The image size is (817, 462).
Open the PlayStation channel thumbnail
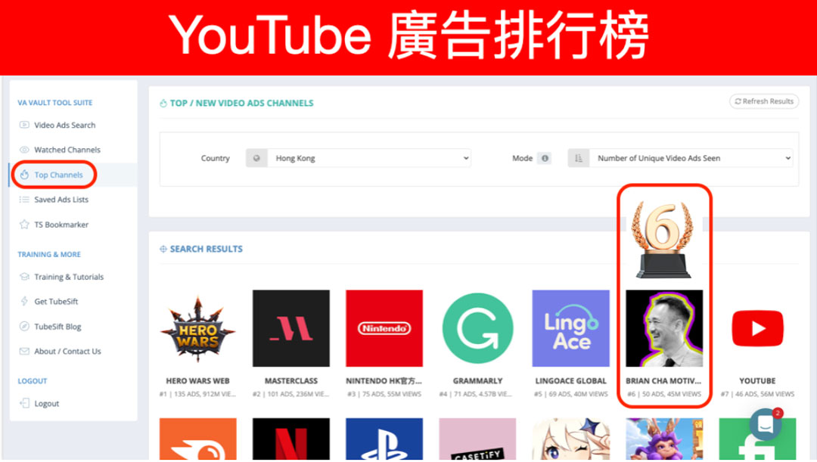384,439
